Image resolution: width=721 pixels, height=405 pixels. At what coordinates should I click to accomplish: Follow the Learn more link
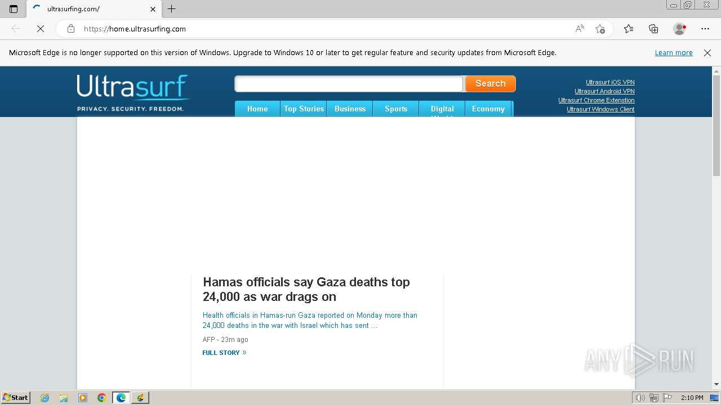(674, 53)
